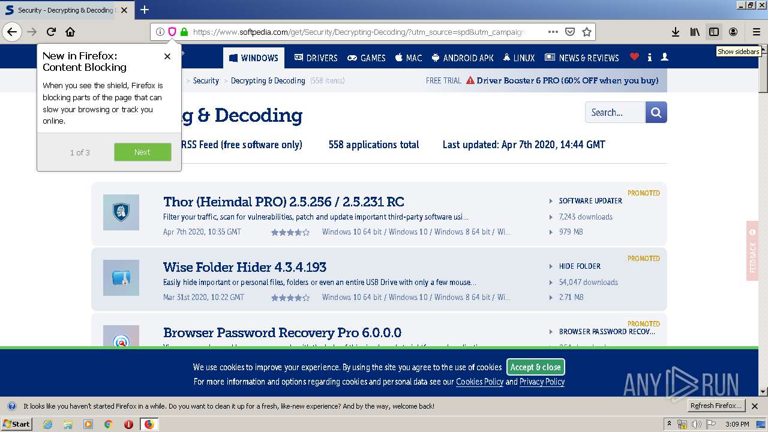Close the Content Blocking popup
Screen dimensions: 768x432
[x=167, y=56]
